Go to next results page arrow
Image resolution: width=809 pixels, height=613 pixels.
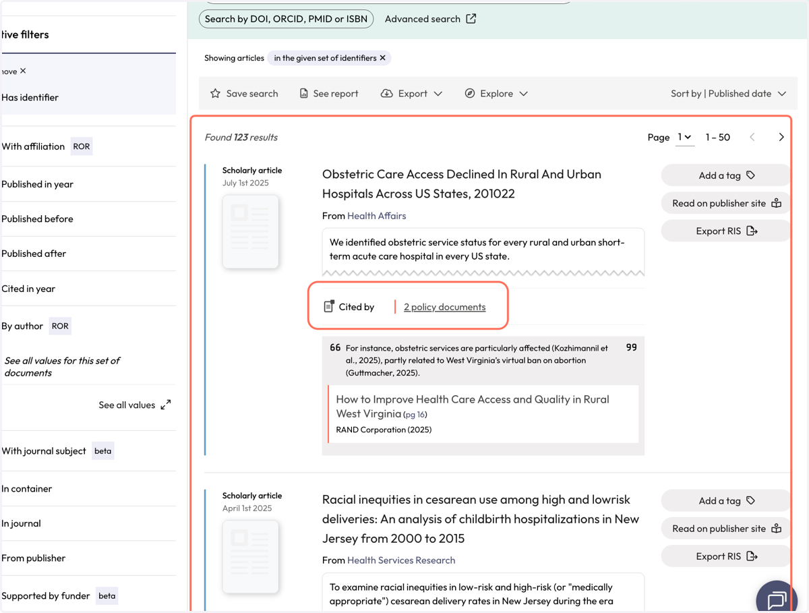click(x=781, y=138)
